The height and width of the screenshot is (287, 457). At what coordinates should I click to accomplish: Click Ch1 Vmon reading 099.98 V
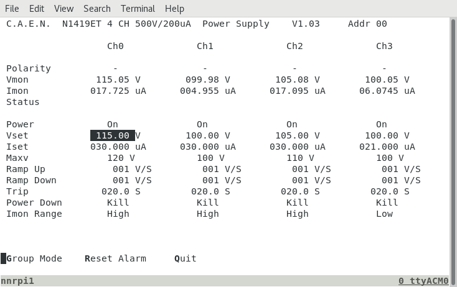coord(208,80)
